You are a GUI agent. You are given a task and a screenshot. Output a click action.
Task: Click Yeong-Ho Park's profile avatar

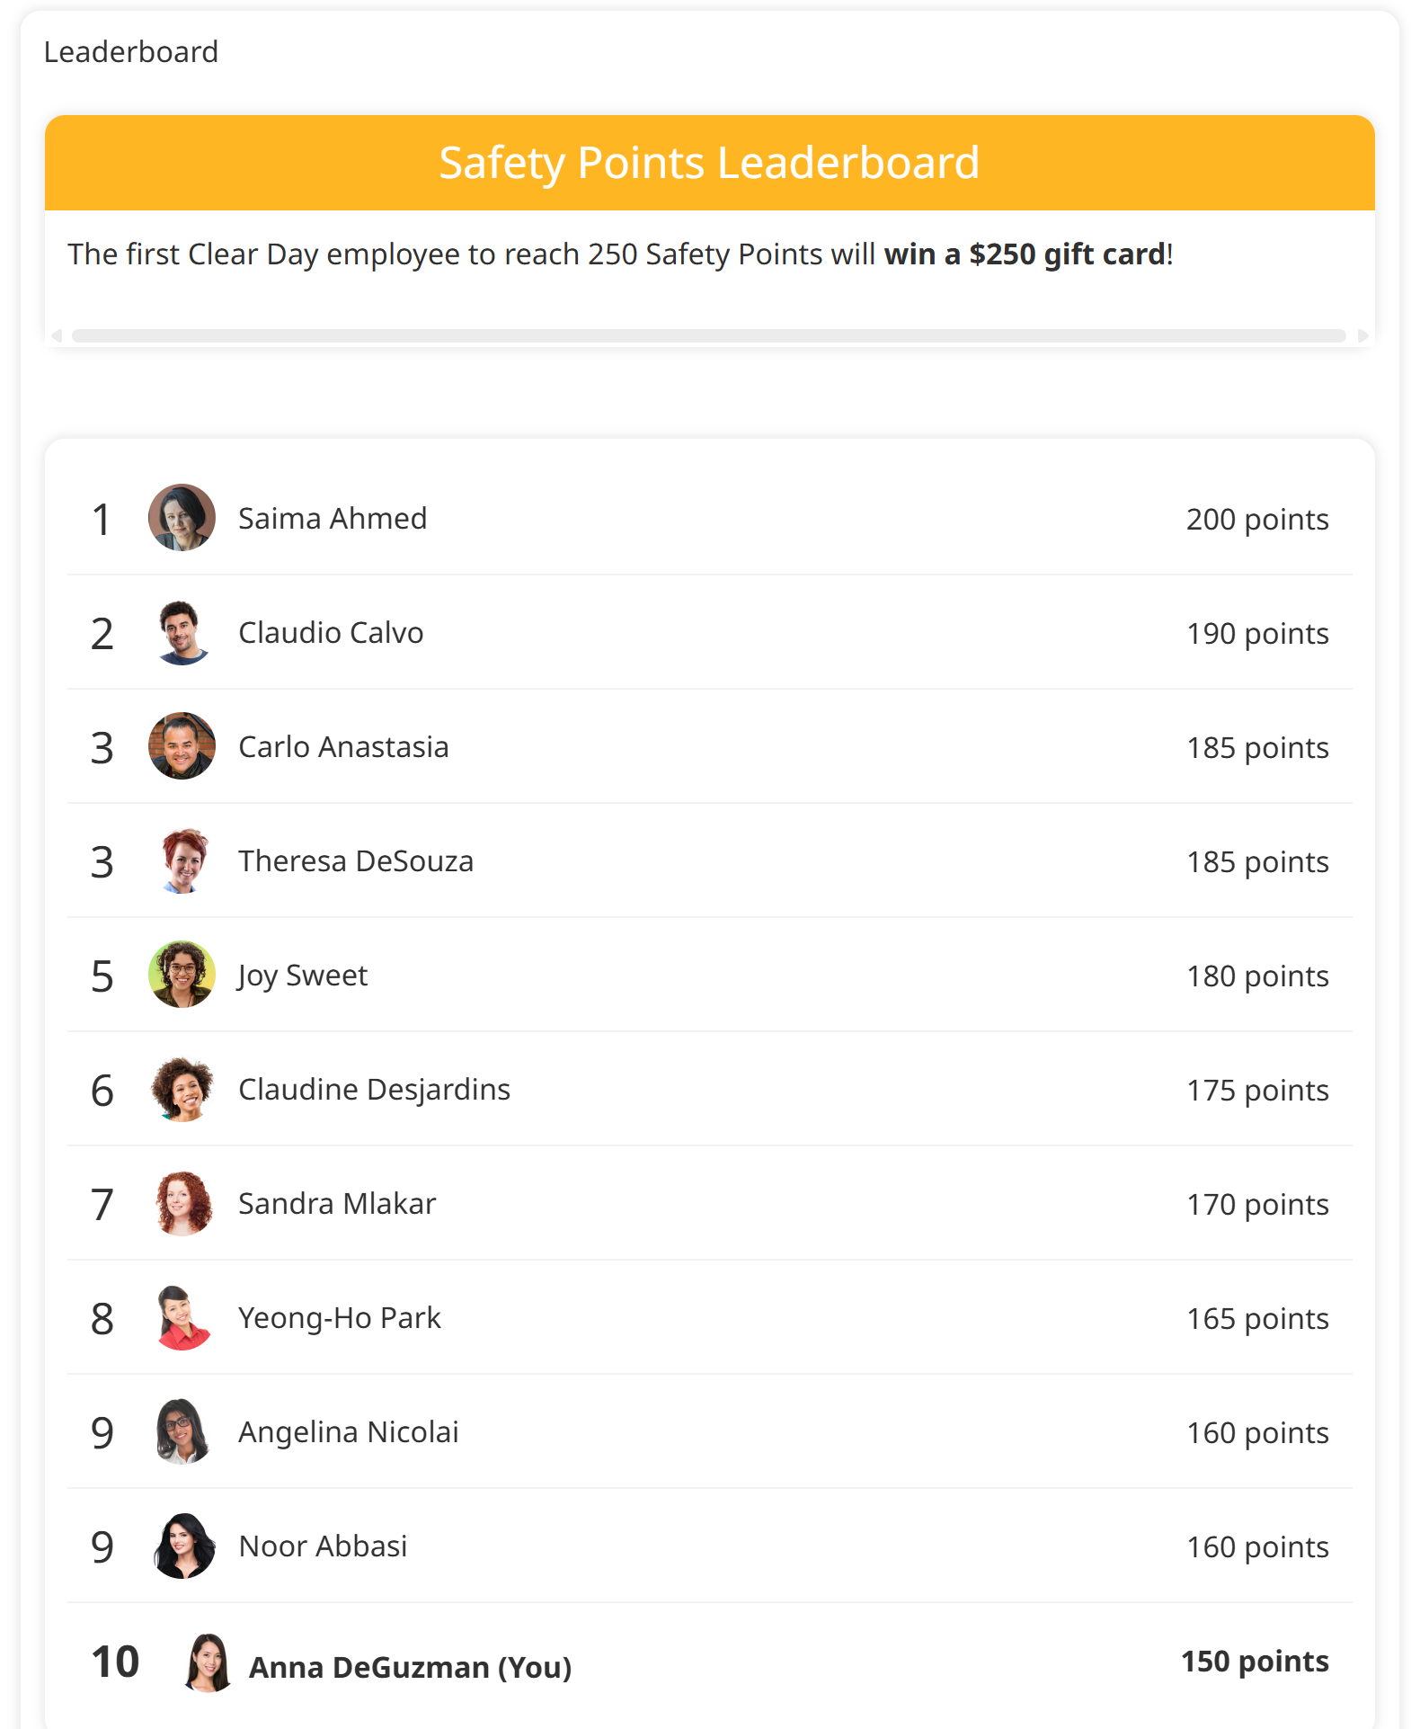tap(182, 1317)
